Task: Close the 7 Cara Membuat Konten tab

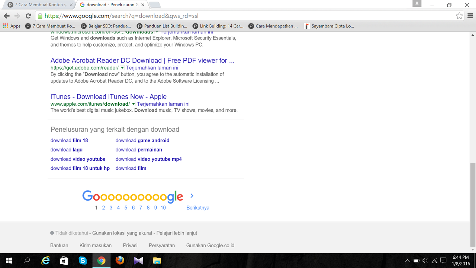Action: [71, 5]
